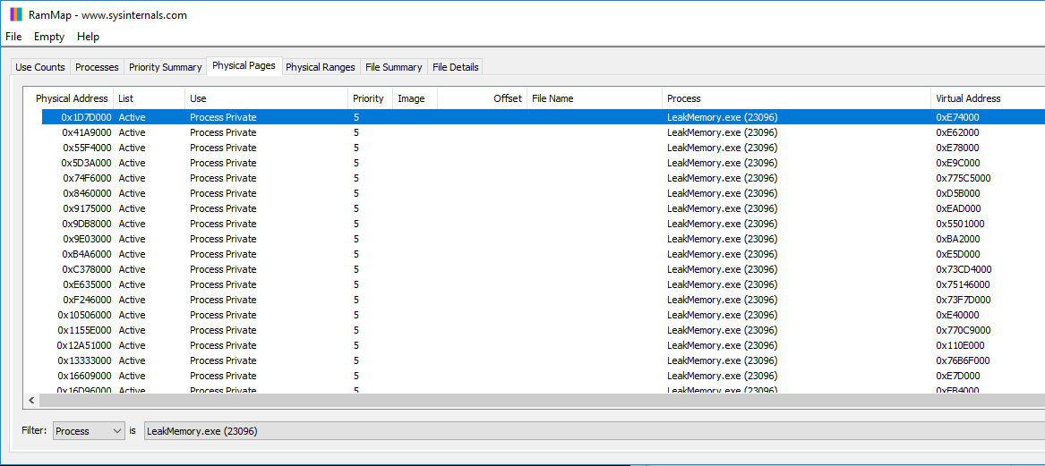Screen dimensions: 1045x466
Task: Go to the File Summary tab
Action: (393, 67)
